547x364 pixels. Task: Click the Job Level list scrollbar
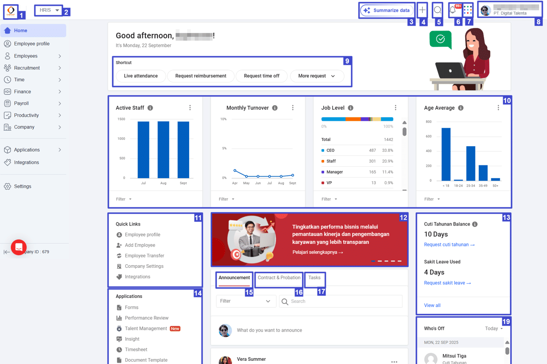pos(404,132)
